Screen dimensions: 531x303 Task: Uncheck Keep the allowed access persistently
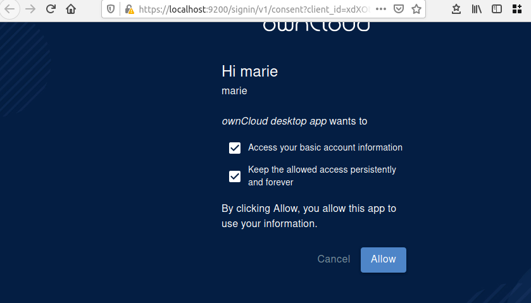[235, 176]
